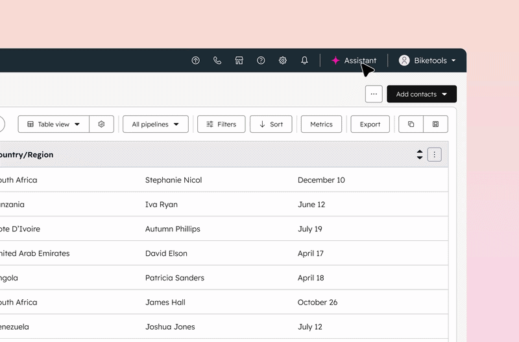Click the help question mark icon

pos(261,60)
